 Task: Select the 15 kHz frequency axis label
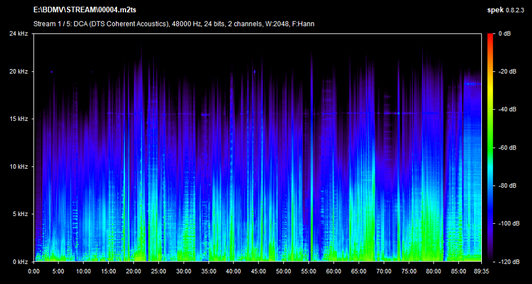coord(19,119)
